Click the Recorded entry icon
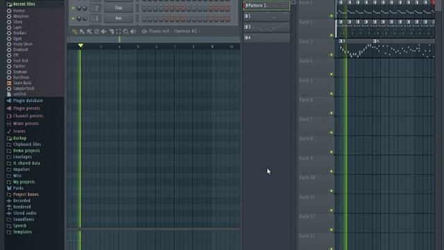This screenshot has width=444, height=250. pyautogui.click(x=9, y=201)
